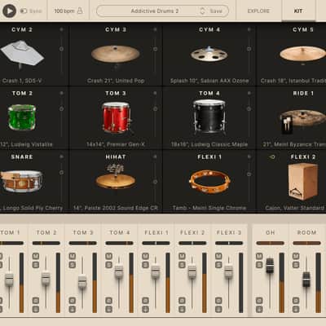326x326 pixels.
Task: Click the TOM 4 pan slider bar
Action: tap(119, 243)
